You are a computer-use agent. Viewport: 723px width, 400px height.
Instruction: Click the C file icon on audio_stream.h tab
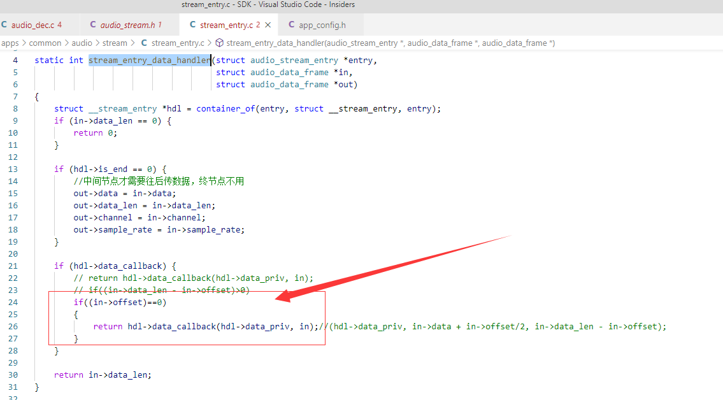click(x=93, y=25)
